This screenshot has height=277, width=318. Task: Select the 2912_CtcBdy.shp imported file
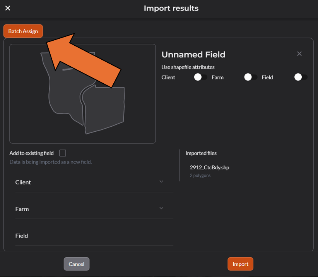click(x=210, y=167)
